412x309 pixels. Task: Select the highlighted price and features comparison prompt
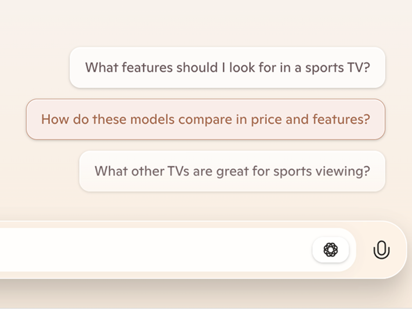coord(205,119)
